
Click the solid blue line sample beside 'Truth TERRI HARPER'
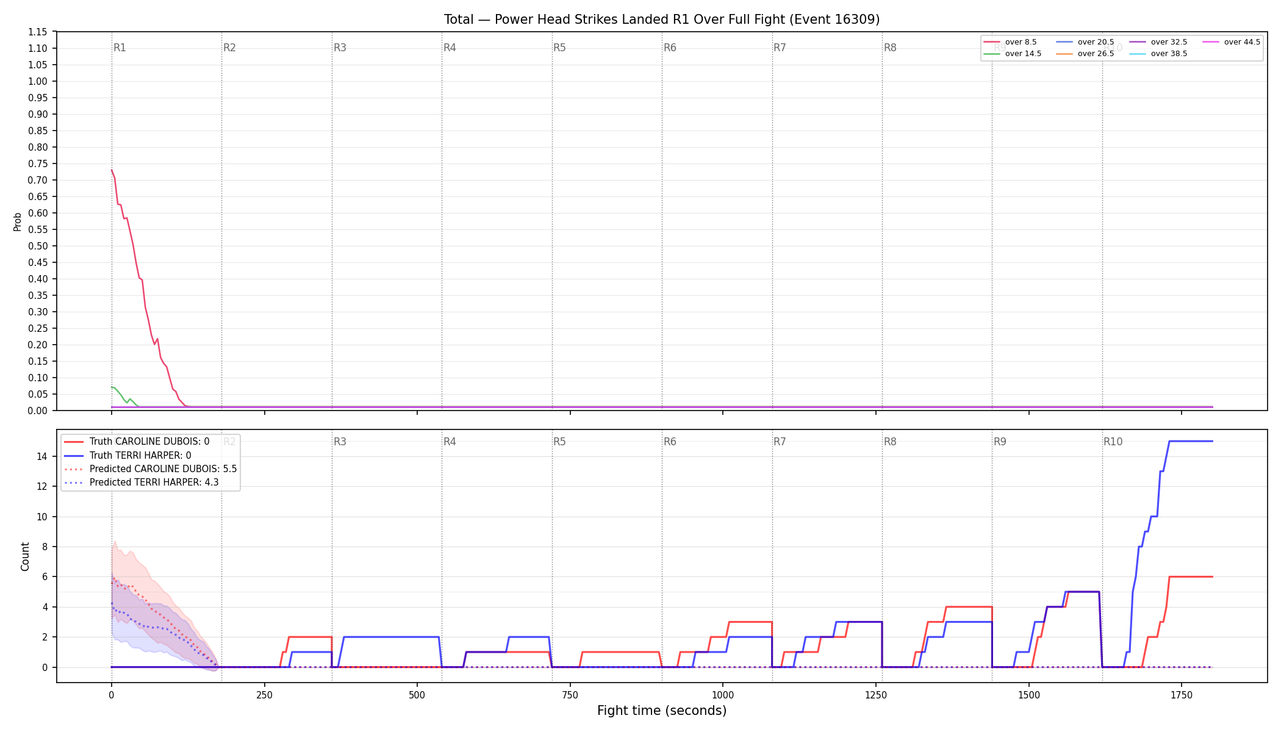74,455
